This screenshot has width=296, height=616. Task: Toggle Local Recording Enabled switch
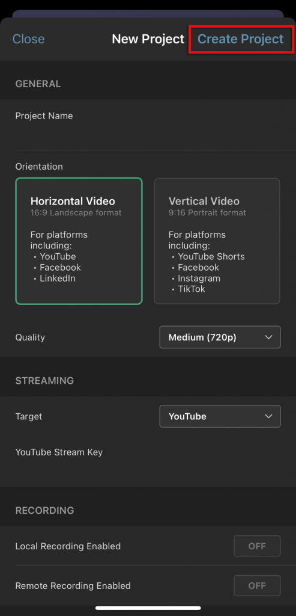(257, 546)
